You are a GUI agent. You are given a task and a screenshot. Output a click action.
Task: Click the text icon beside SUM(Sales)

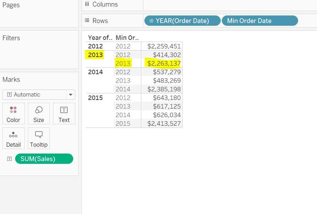pos(10,159)
